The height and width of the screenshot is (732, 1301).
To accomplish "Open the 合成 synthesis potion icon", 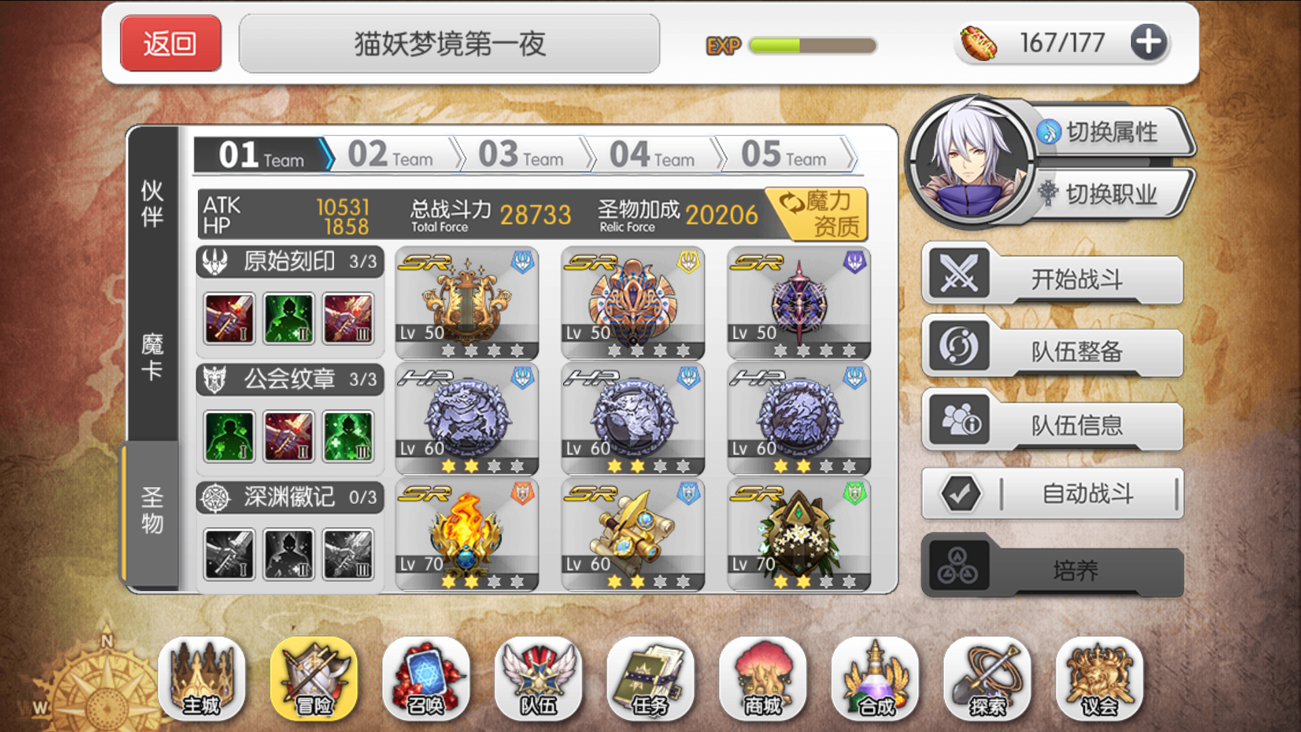I will (875, 678).
